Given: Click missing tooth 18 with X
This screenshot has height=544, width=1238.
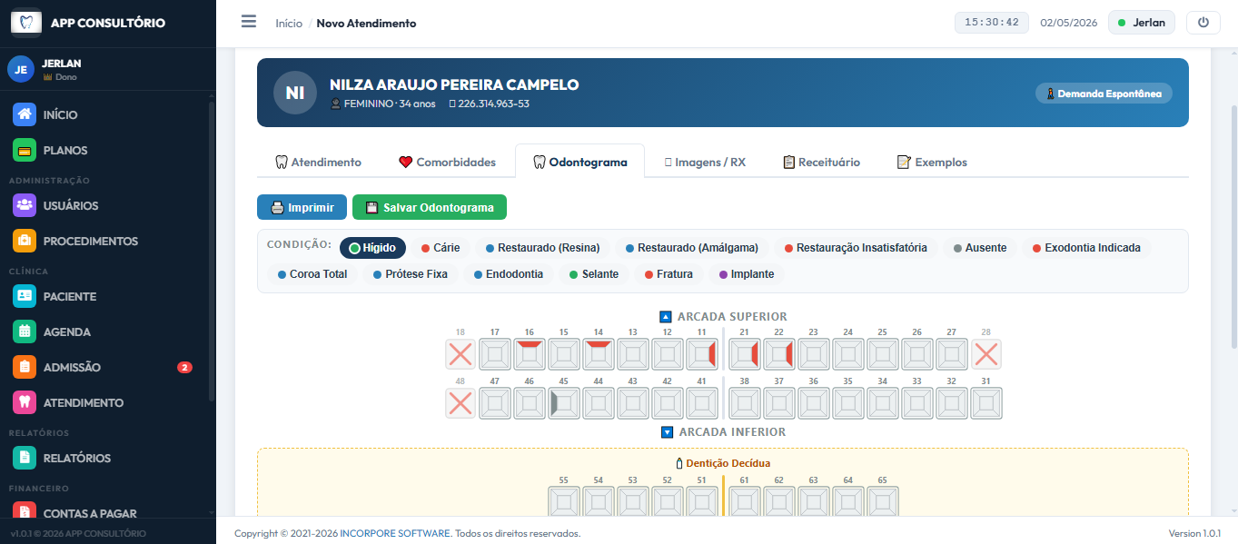Looking at the screenshot, I should tap(461, 354).
